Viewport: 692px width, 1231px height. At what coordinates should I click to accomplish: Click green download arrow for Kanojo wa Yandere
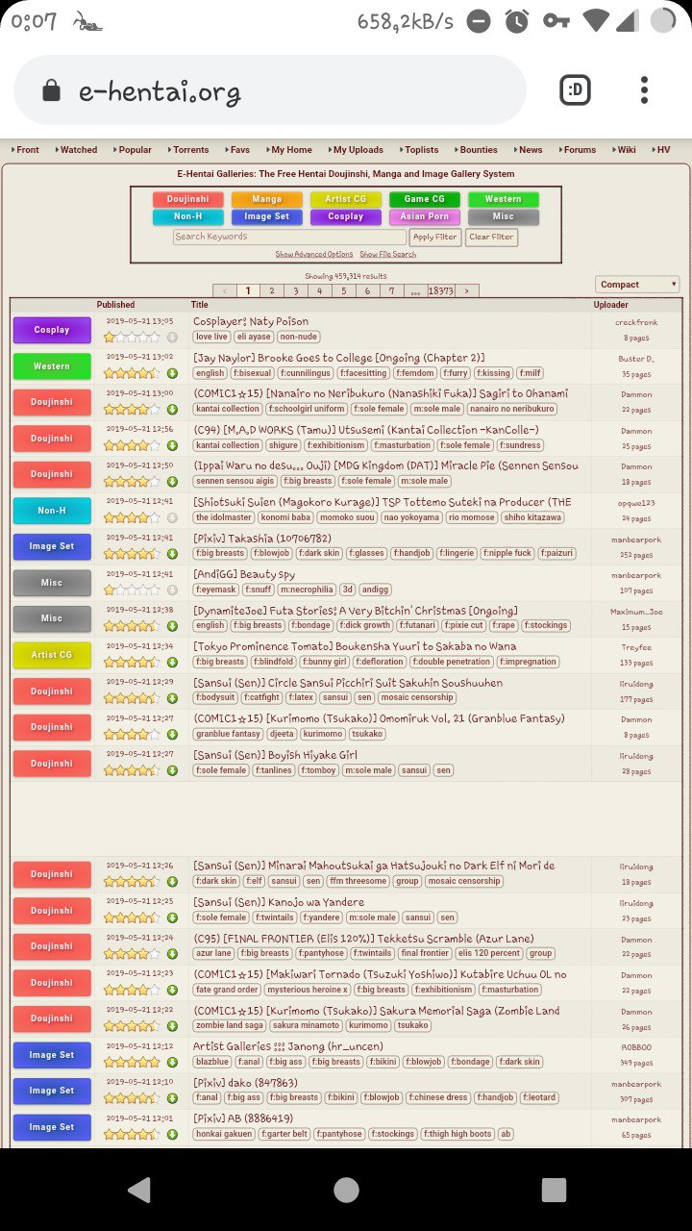coord(172,917)
